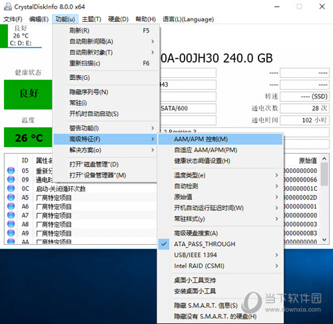Click raw value 000000002D

pyautogui.click(x=300, y=198)
